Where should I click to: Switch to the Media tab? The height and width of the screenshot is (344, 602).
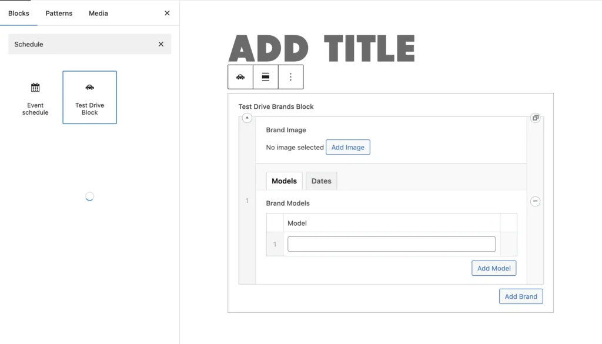(x=98, y=13)
